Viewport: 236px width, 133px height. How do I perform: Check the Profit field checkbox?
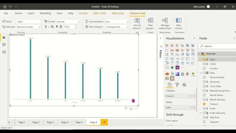pyautogui.click(x=204, y=108)
